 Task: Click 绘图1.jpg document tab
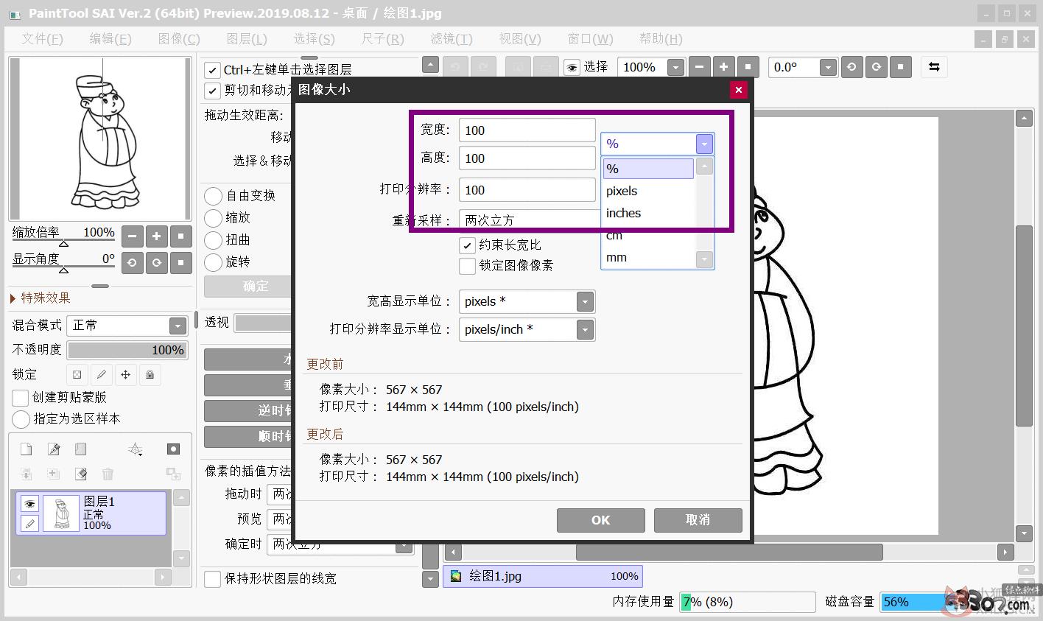tap(543, 576)
